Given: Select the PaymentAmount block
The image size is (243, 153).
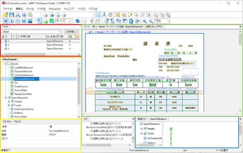Looking at the screenshot, I should [23, 71].
